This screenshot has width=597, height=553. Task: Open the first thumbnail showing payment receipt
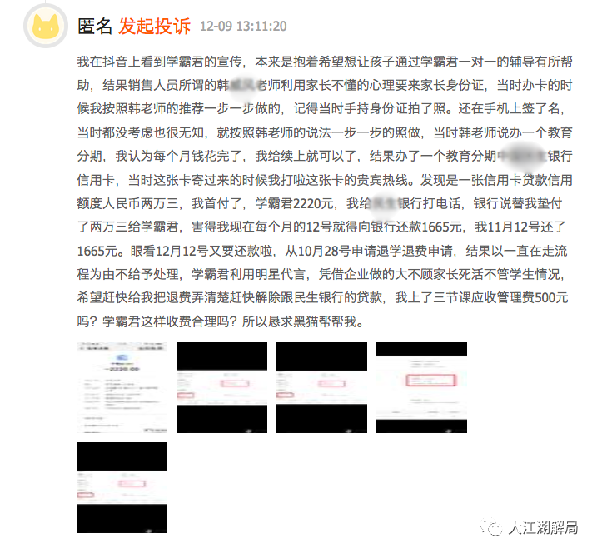pyautogui.click(x=122, y=387)
